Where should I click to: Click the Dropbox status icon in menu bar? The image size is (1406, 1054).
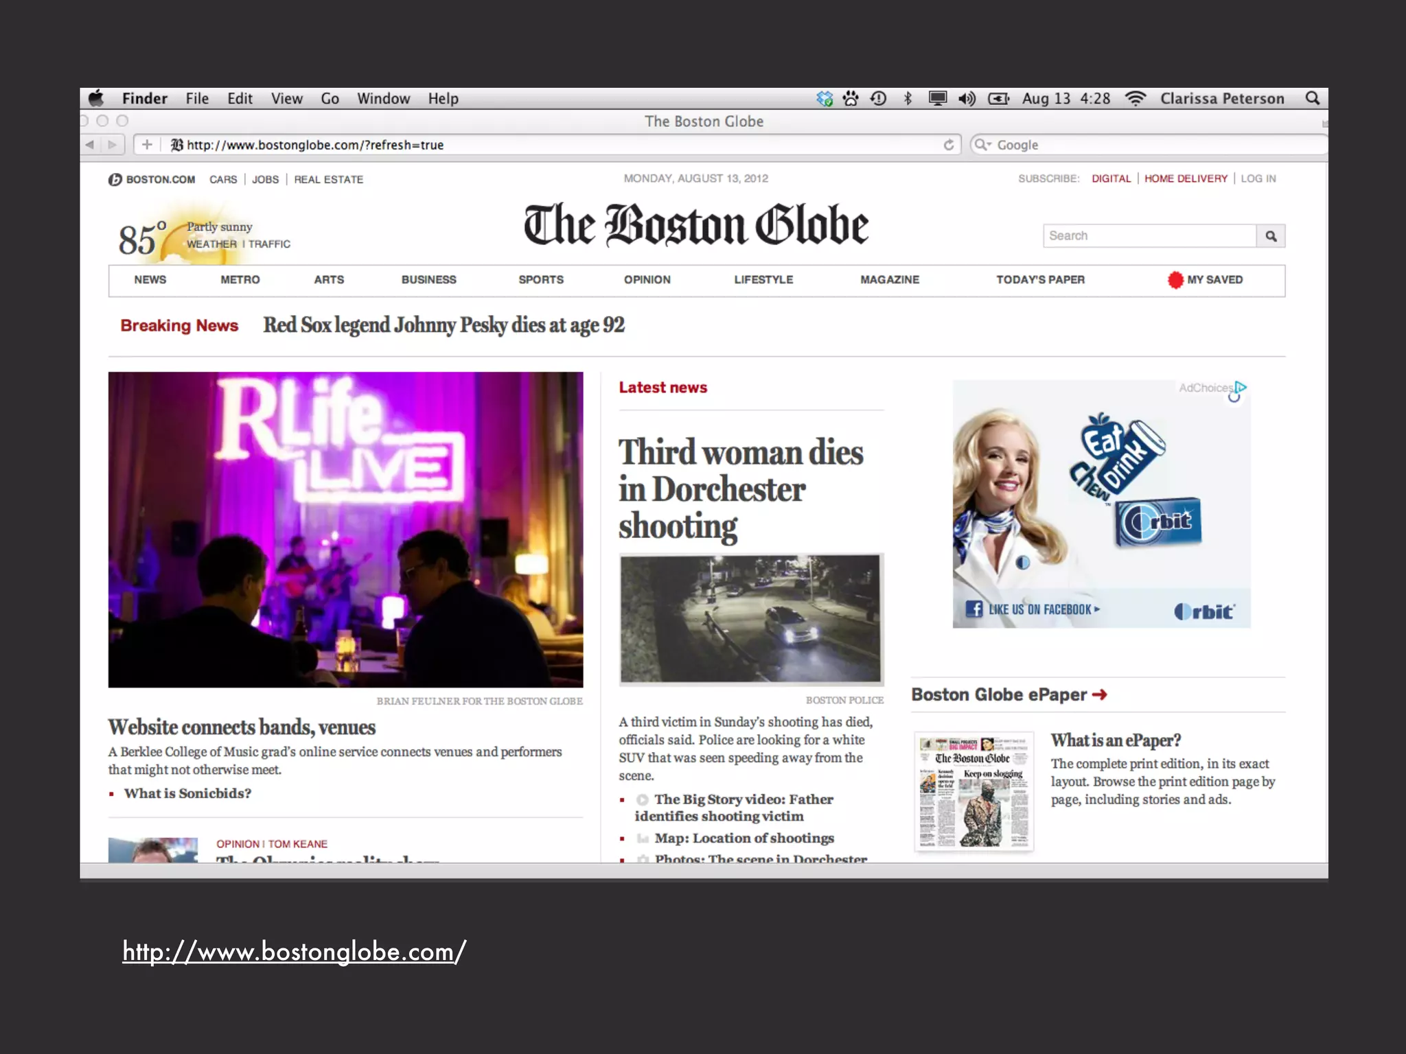coord(825,99)
